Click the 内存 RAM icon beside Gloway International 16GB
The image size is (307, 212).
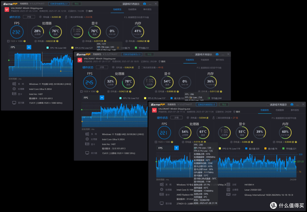pyautogui.click(x=228, y=195)
